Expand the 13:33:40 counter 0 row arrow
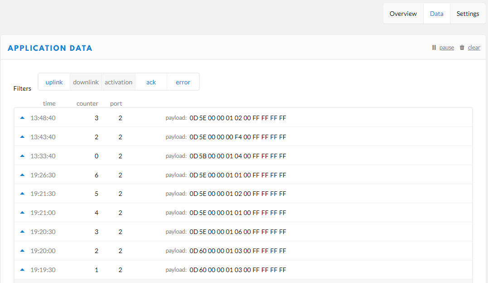 22,156
